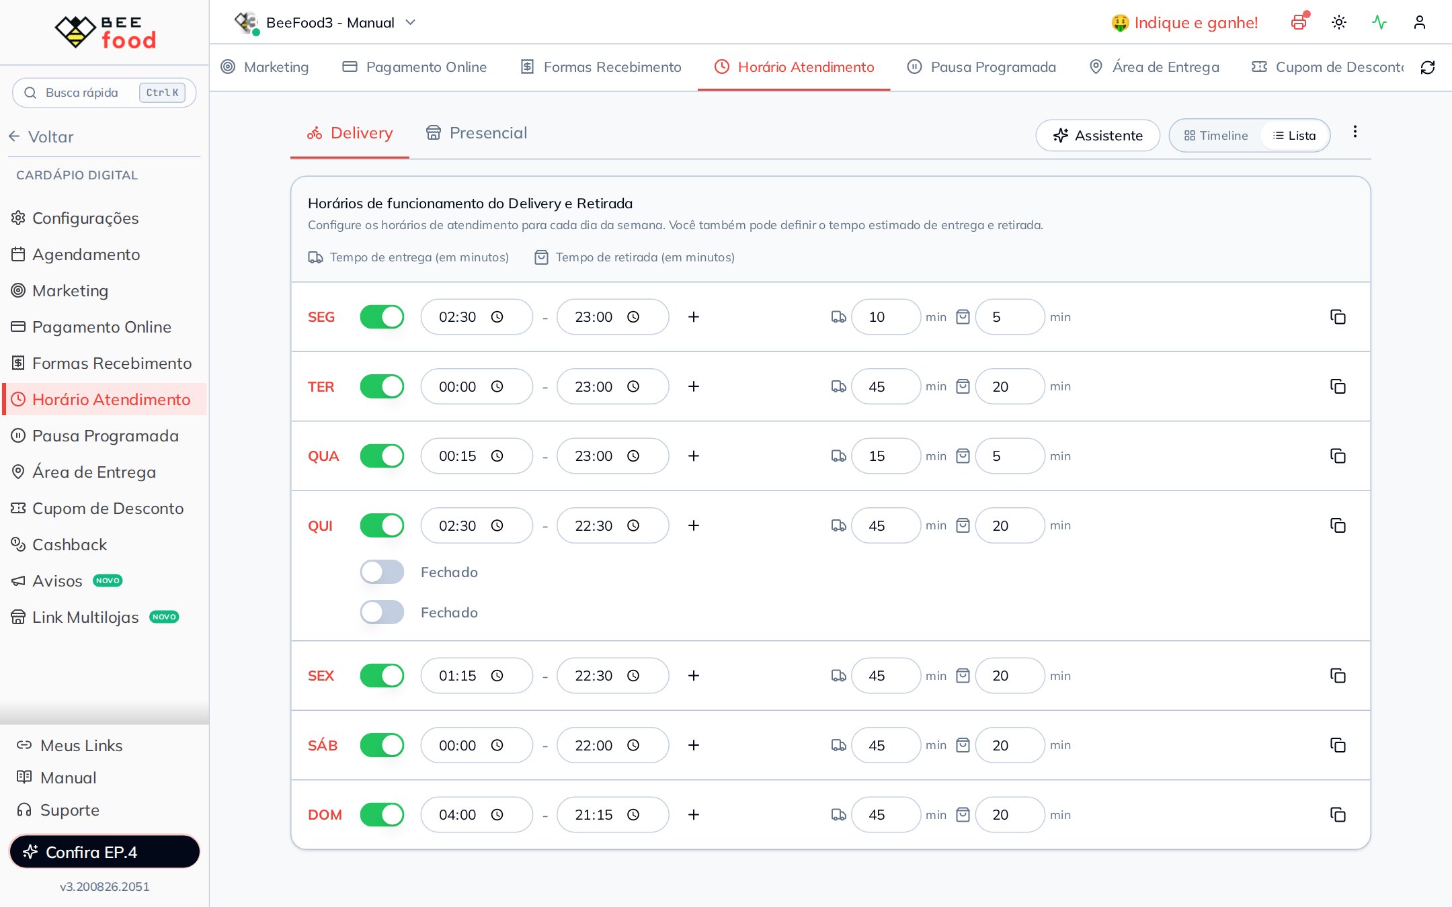Toggle QUA day switch off
The width and height of the screenshot is (1452, 907).
click(382, 456)
